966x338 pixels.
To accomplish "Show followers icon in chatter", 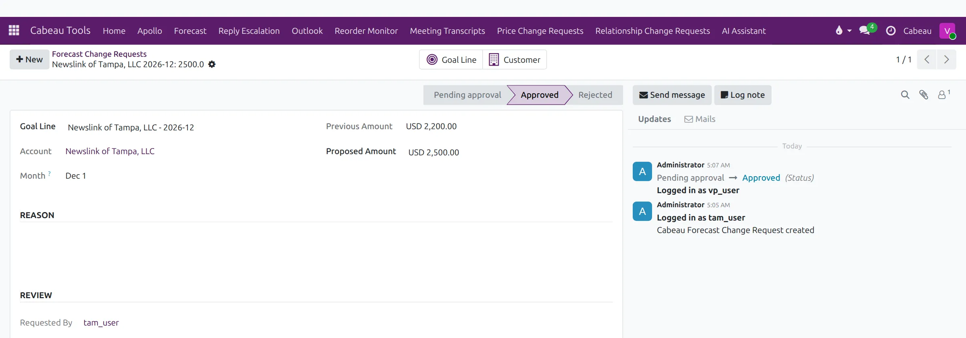I will point(944,95).
